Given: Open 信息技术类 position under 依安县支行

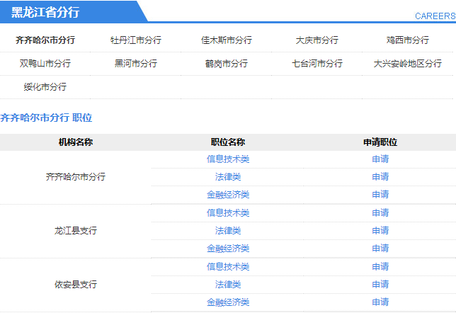Looking at the screenshot, I should click(x=228, y=267).
